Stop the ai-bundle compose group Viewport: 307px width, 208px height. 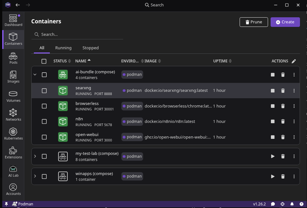click(x=272, y=75)
